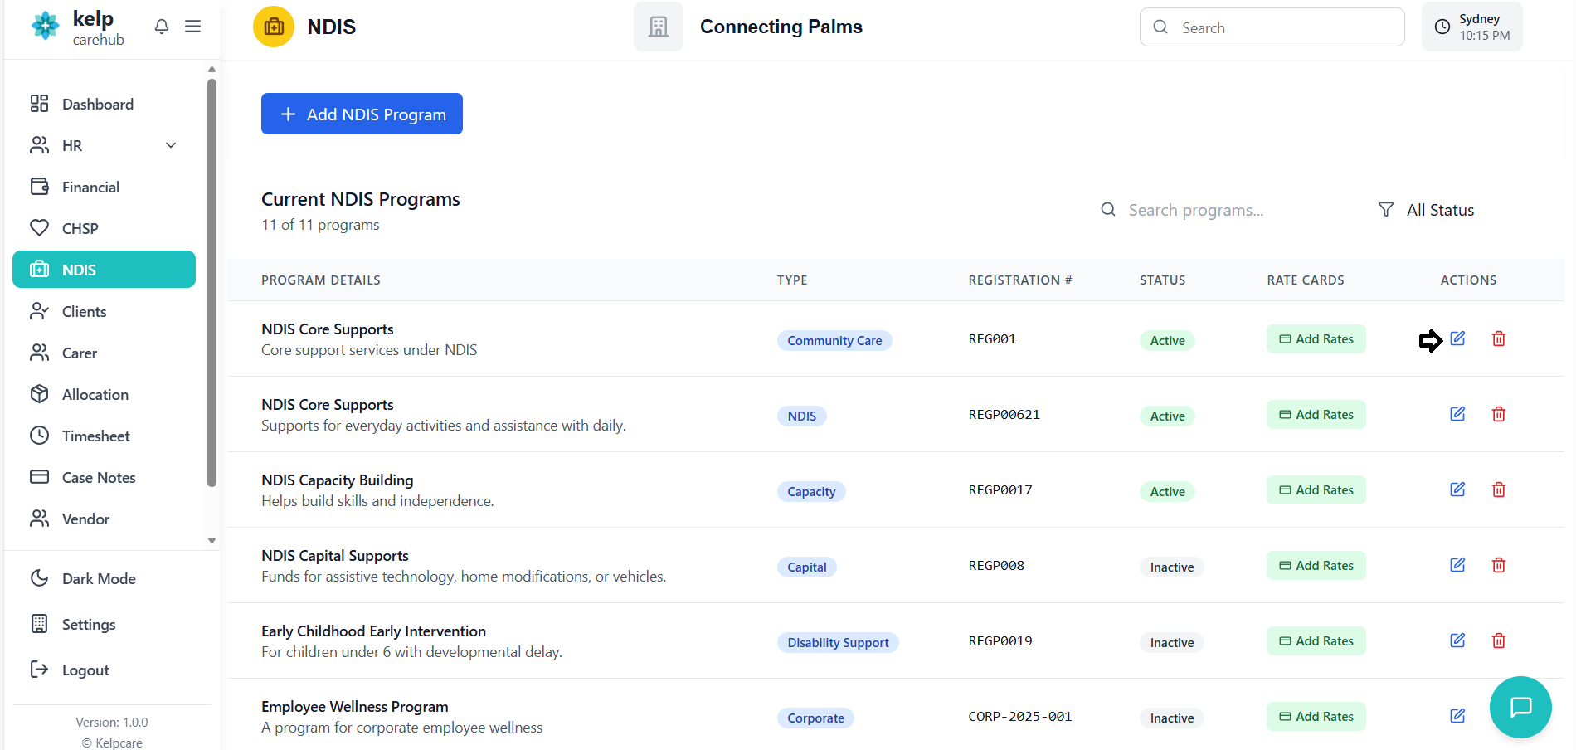Log out using the sidebar Logout
This screenshot has width=1576, height=750.
pyautogui.click(x=85, y=670)
